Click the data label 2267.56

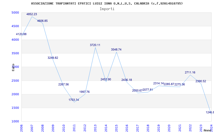pos(63,84)
